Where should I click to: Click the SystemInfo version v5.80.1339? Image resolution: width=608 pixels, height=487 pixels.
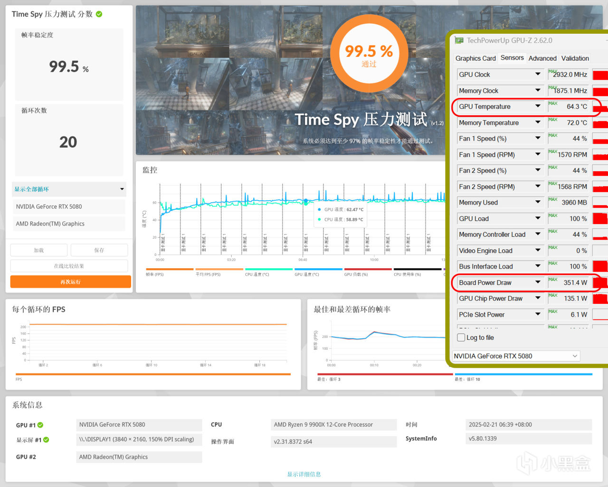529,439
